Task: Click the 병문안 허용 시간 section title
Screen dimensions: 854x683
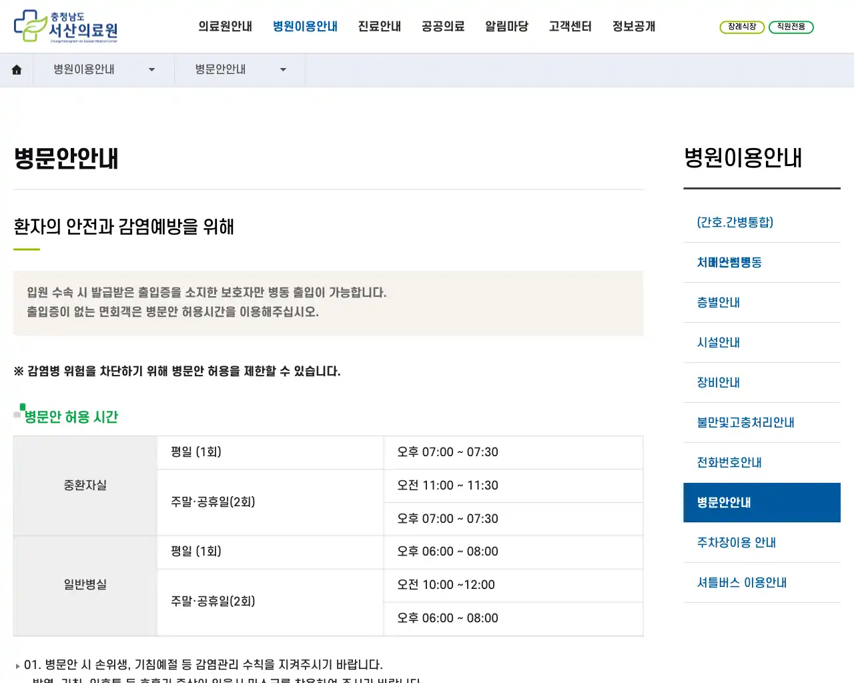Action: (71, 417)
